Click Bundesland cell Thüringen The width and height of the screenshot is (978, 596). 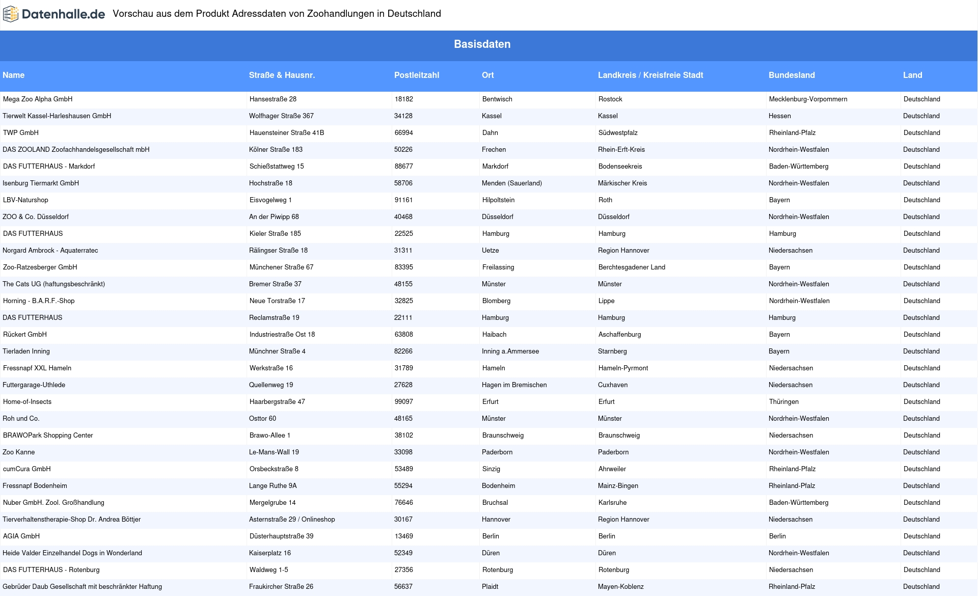(784, 402)
